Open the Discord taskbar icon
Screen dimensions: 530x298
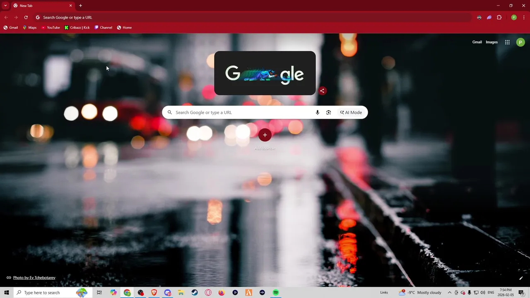point(168,293)
